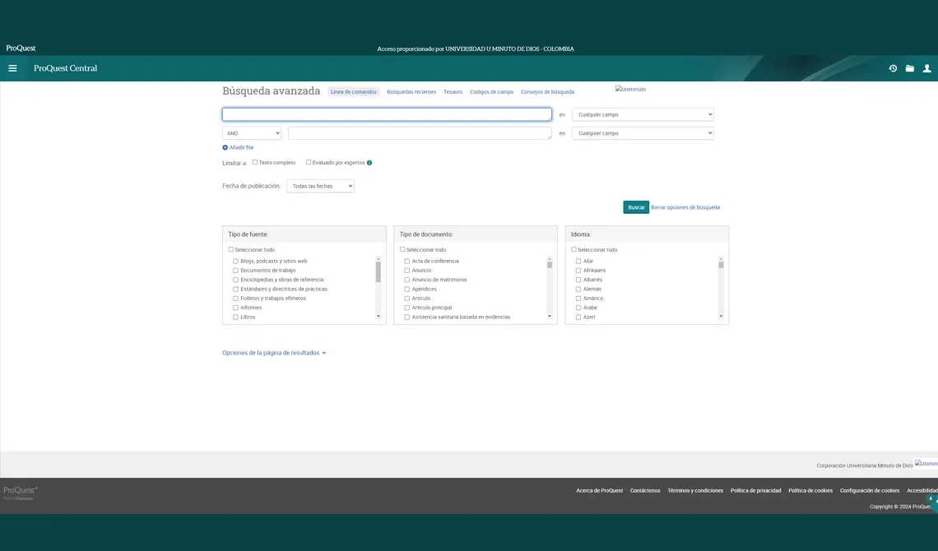Screen dimensions: 938x551
Task: Expand Opciones de la página de resultados
Action: [274, 353]
